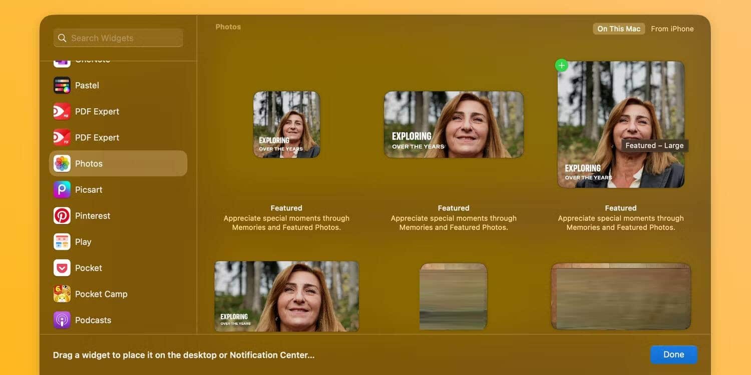Click the search magnifier in Search Widgets

(62, 37)
